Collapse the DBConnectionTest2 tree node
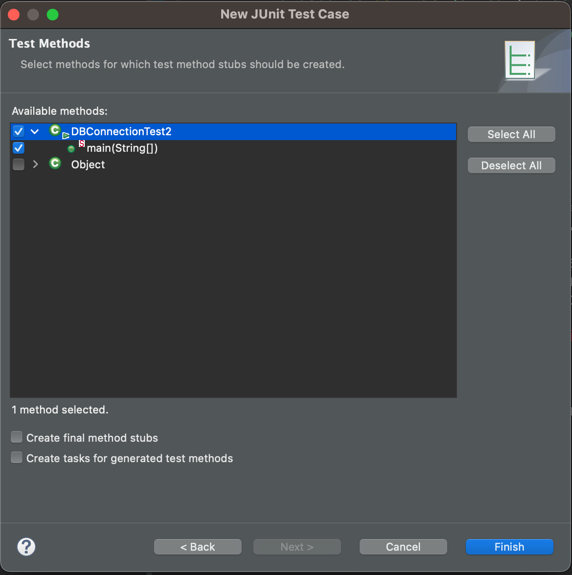Viewport: 572px width, 575px height. pos(35,131)
